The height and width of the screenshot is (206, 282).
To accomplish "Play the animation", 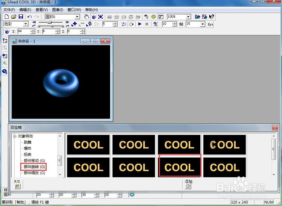I will (x=140, y=24).
